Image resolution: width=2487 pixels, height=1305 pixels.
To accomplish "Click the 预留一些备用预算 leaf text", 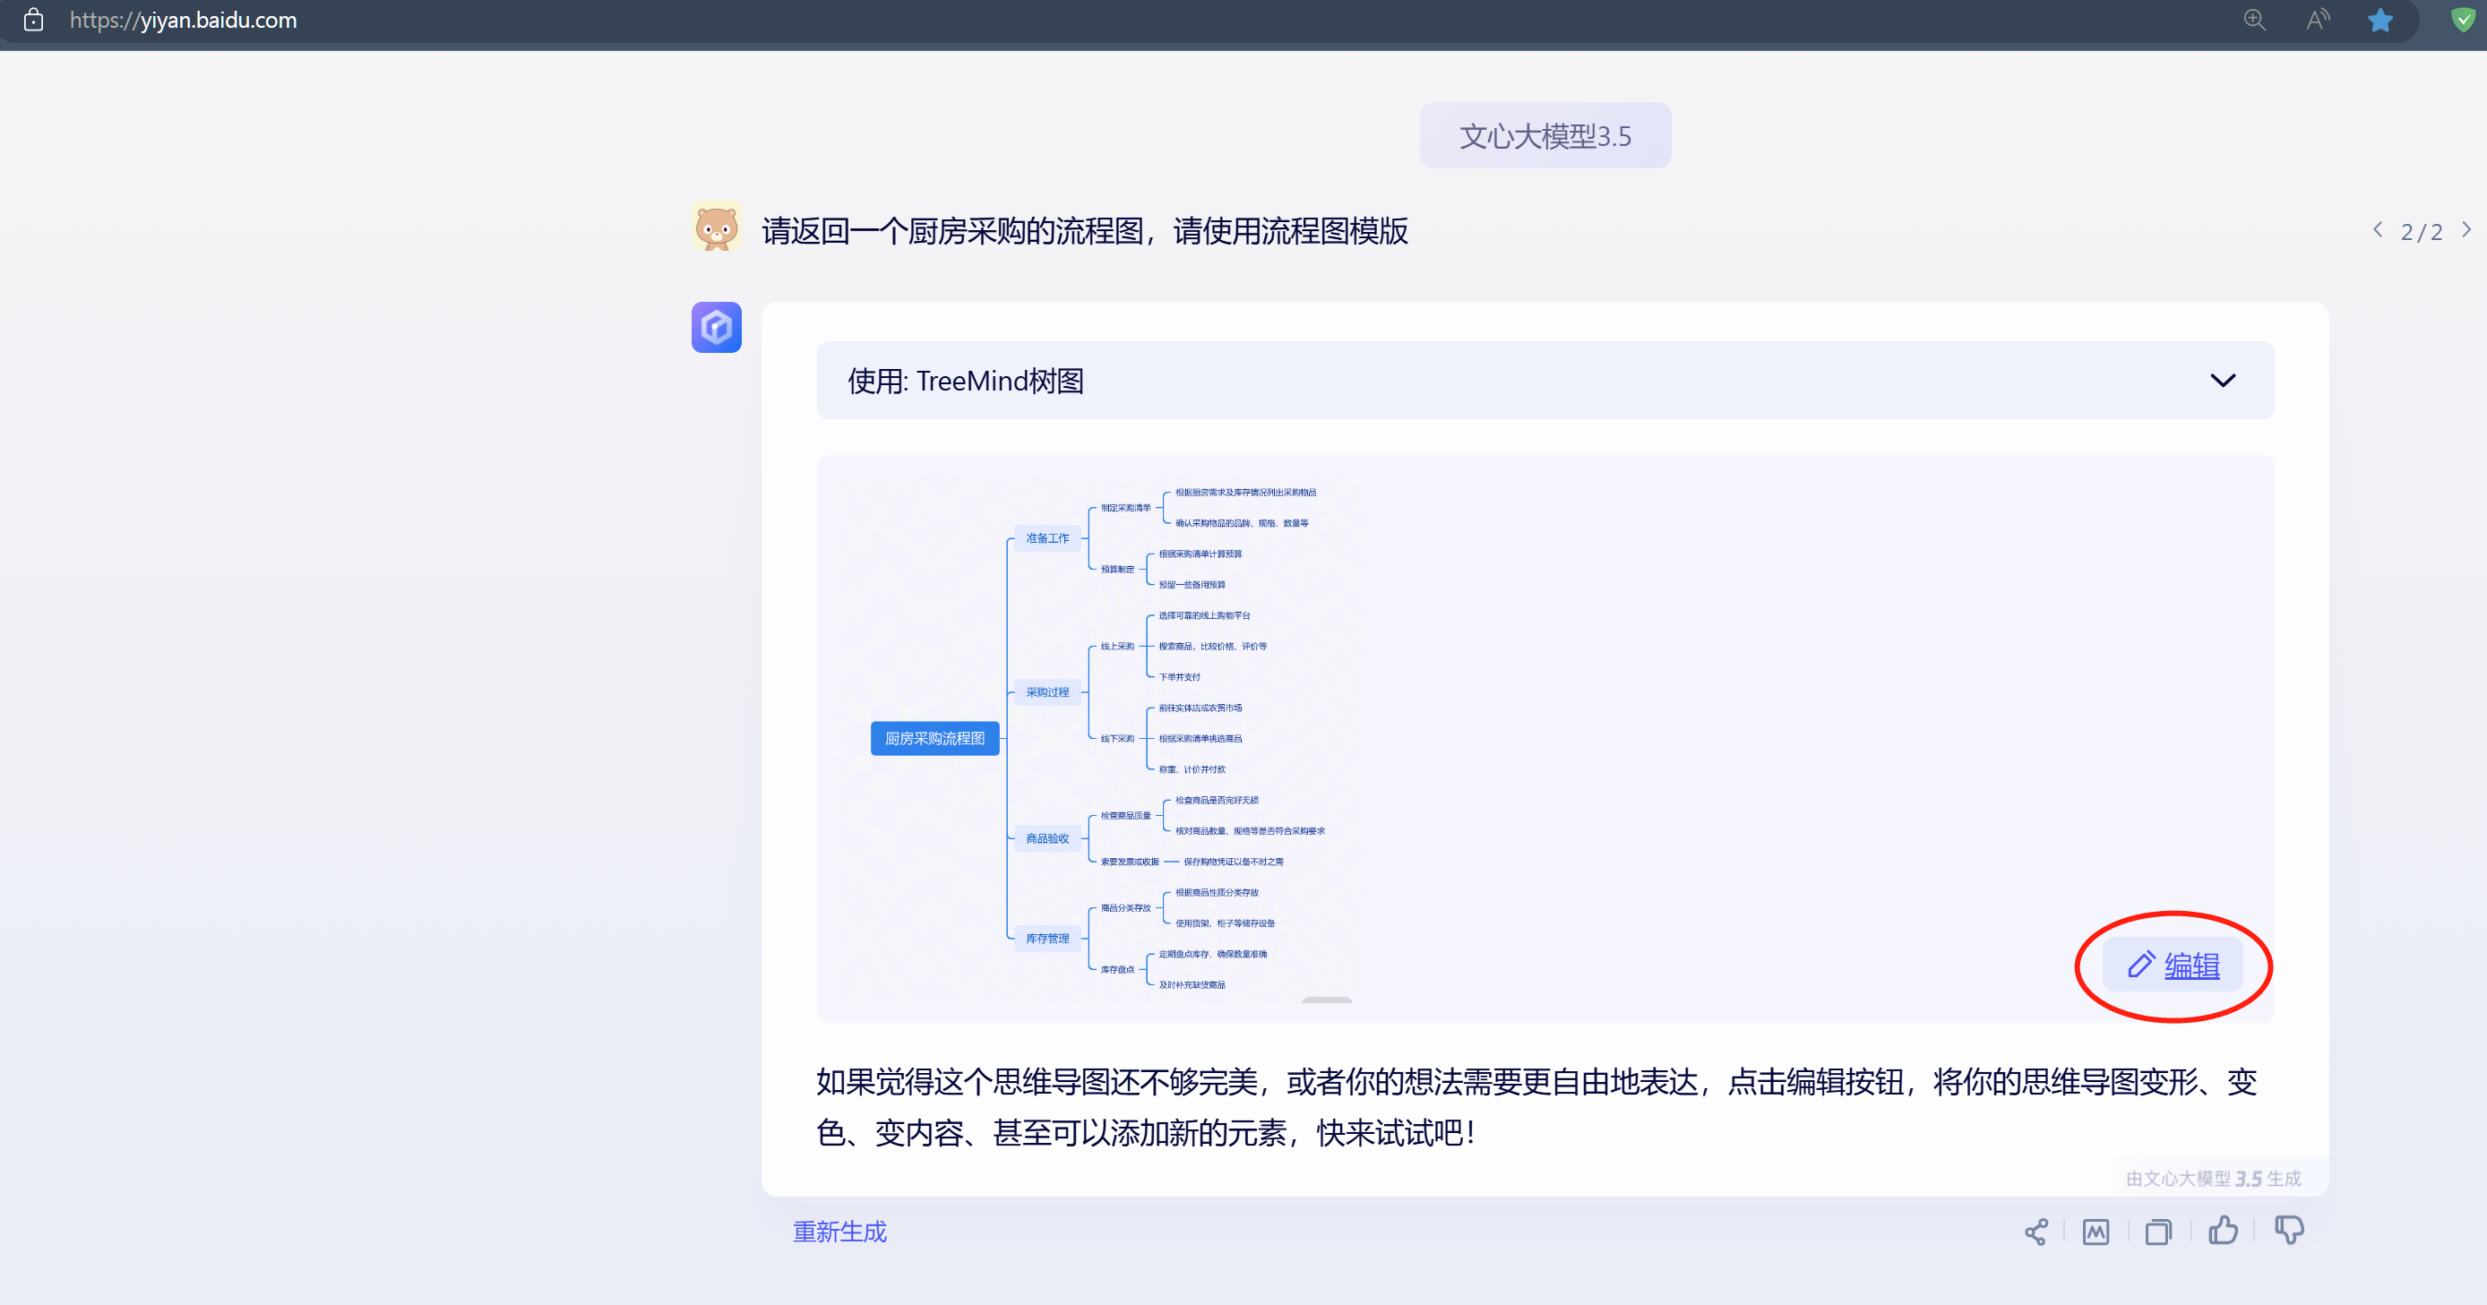I will coord(1192,585).
